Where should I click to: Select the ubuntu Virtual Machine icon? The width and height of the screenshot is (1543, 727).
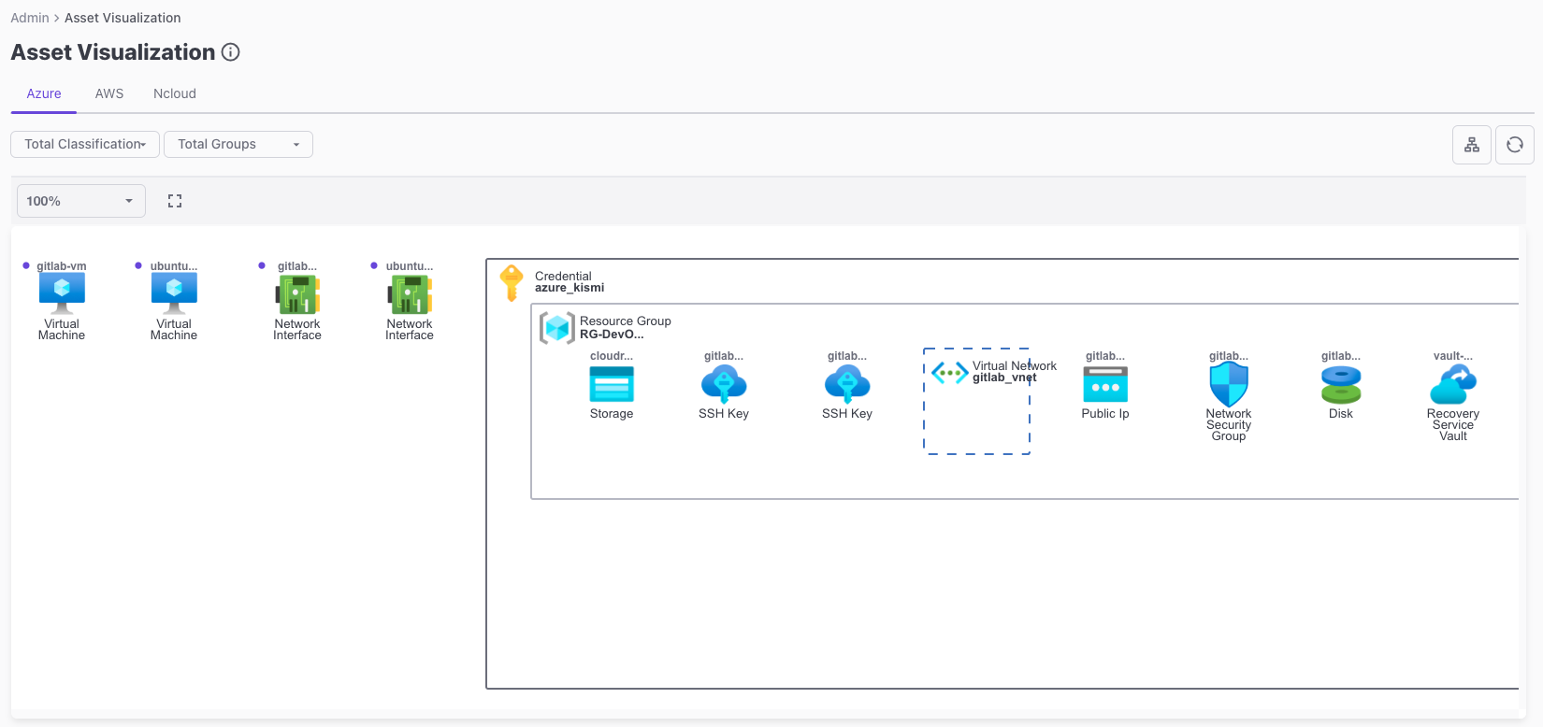pyautogui.click(x=174, y=292)
